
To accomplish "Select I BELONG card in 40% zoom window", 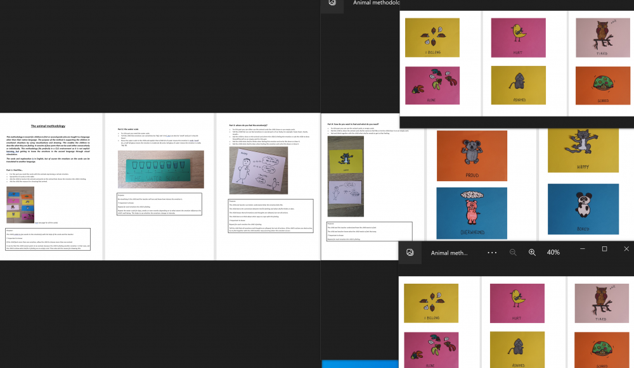I will (x=431, y=303).
